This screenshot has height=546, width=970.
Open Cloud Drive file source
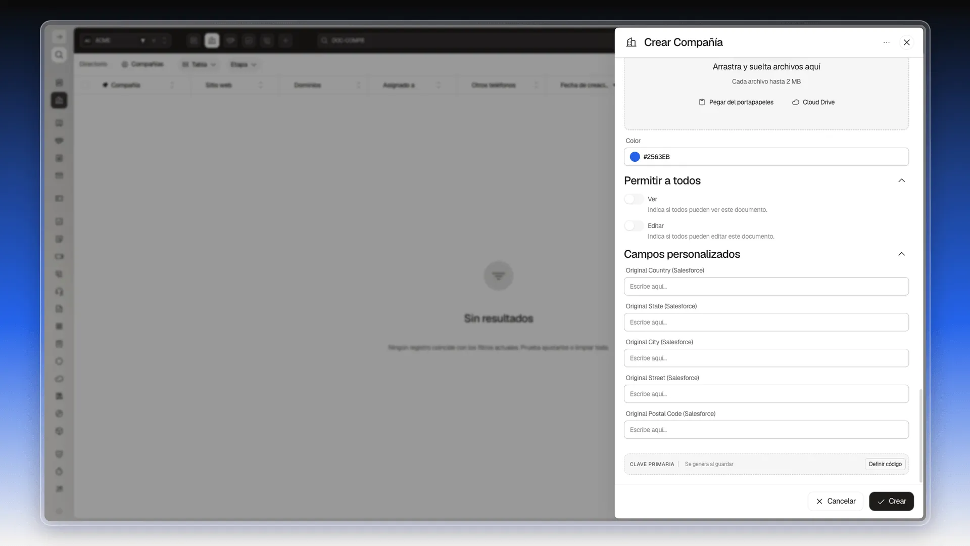coord(813,102)
